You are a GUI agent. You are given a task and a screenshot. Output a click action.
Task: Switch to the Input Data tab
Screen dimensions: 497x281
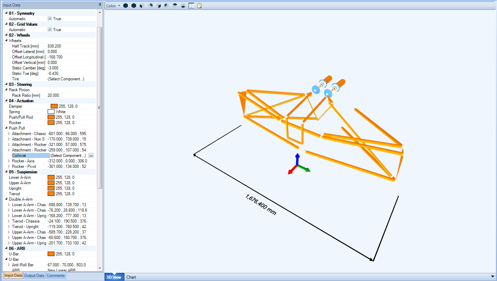pyautogui.click(x=13, y=276)
